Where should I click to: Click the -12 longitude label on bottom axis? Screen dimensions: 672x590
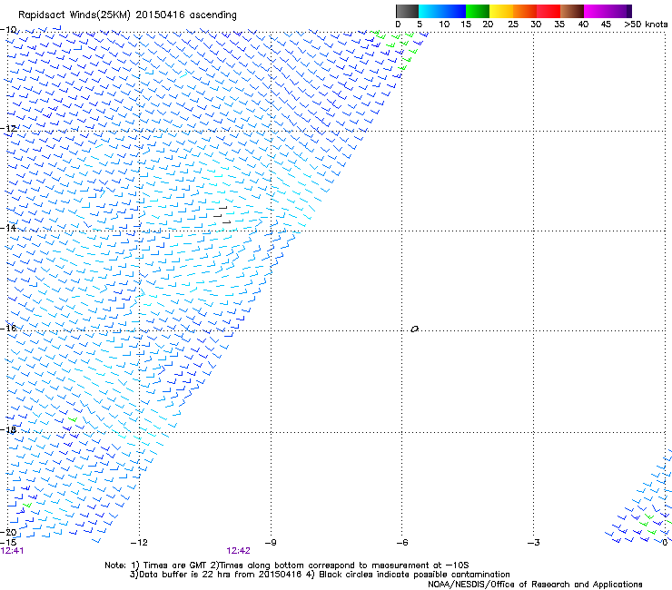(139, 543)
